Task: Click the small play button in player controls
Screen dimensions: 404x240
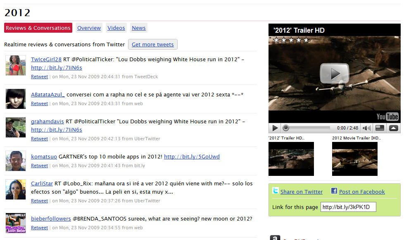Action: [275, 128]
